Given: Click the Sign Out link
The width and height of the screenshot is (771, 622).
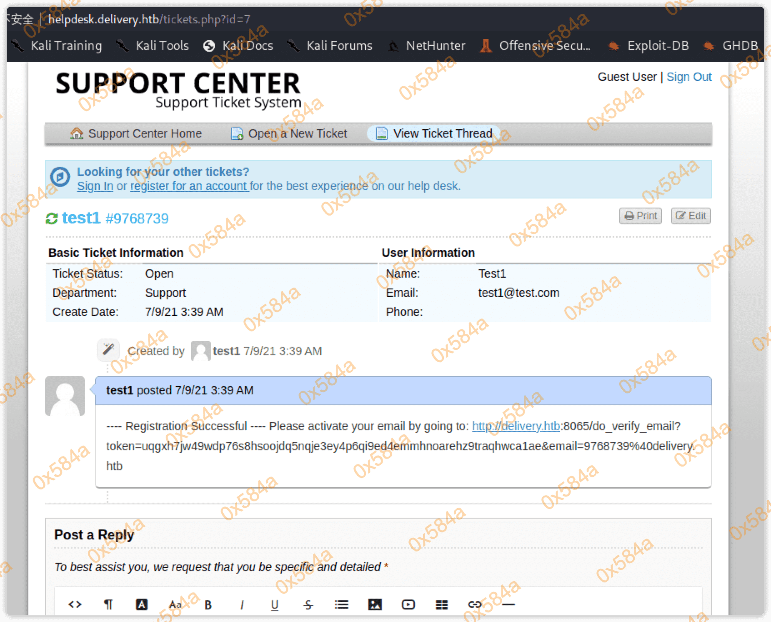Looking at the screenshot, I should 689,77.
